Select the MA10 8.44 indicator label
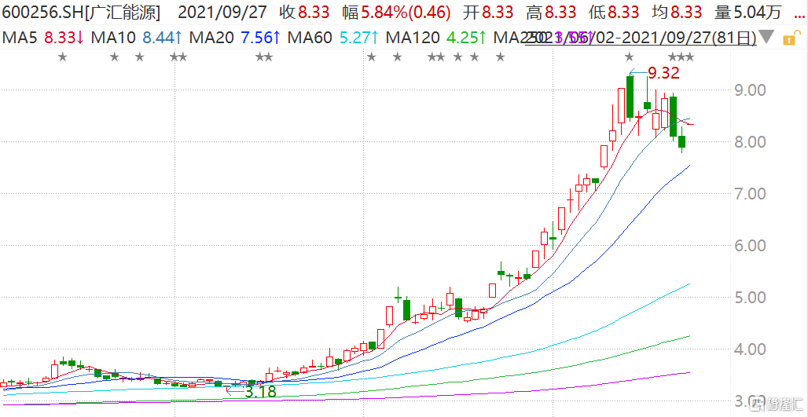The image size is (808, 417). pos(136,38)
